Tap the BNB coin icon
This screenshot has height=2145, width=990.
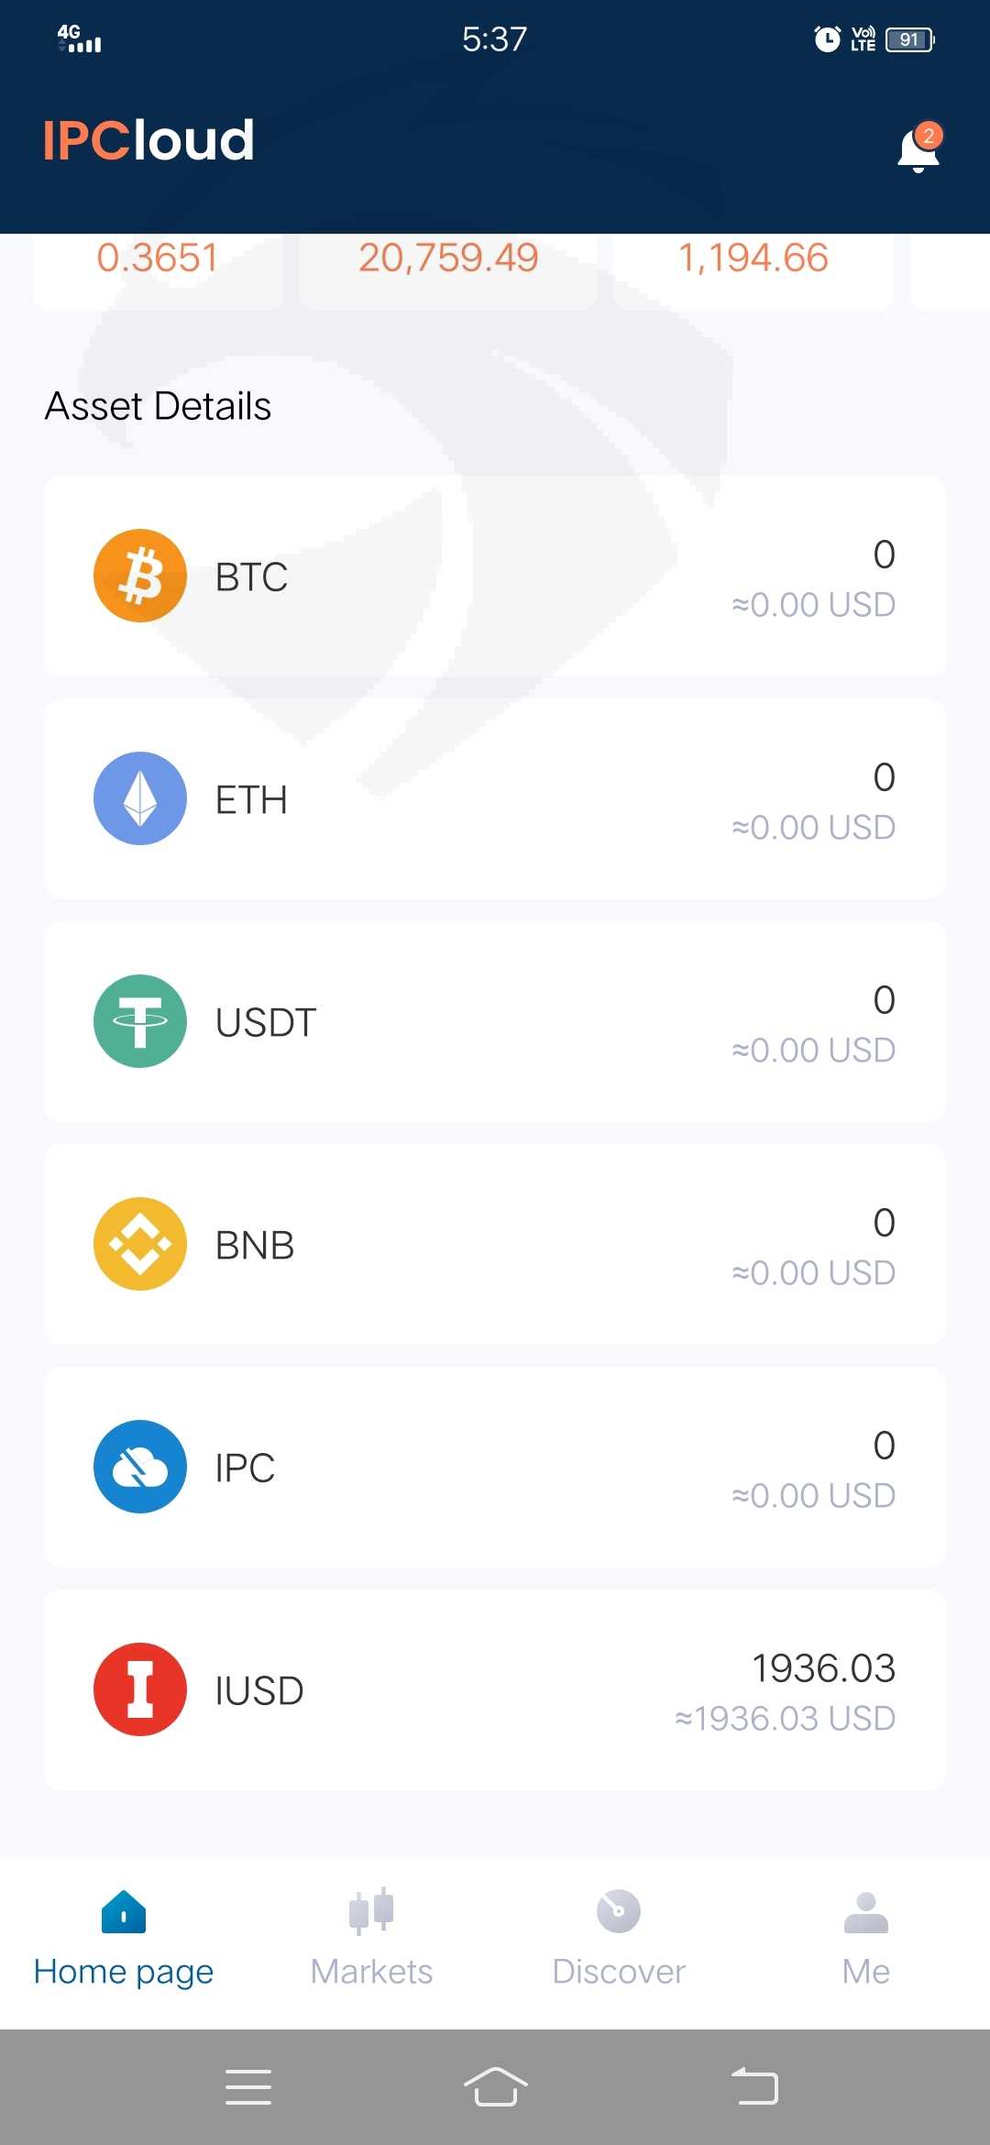[x=140, y=1244]
